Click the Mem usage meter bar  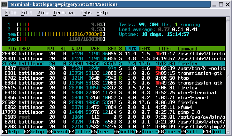coord(57,34)
